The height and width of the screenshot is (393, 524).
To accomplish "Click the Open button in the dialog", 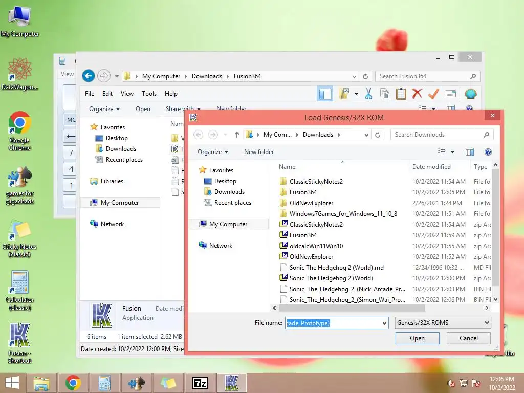I will [418, 338].
